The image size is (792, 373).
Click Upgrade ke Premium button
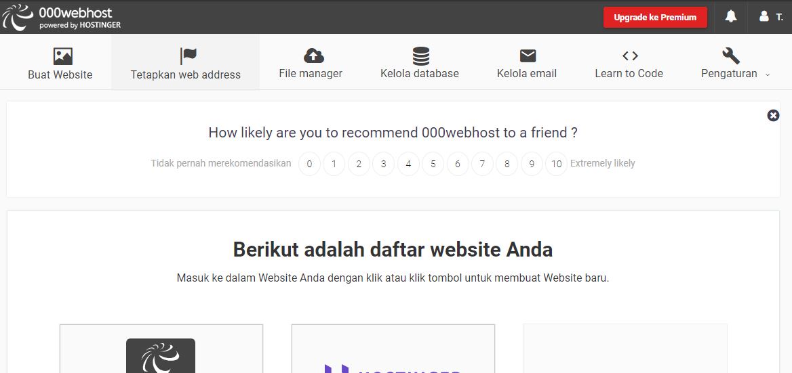(655, 17)
